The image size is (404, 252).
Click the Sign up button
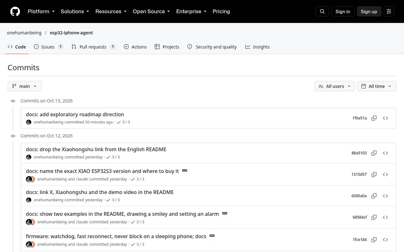pos(369,11)
